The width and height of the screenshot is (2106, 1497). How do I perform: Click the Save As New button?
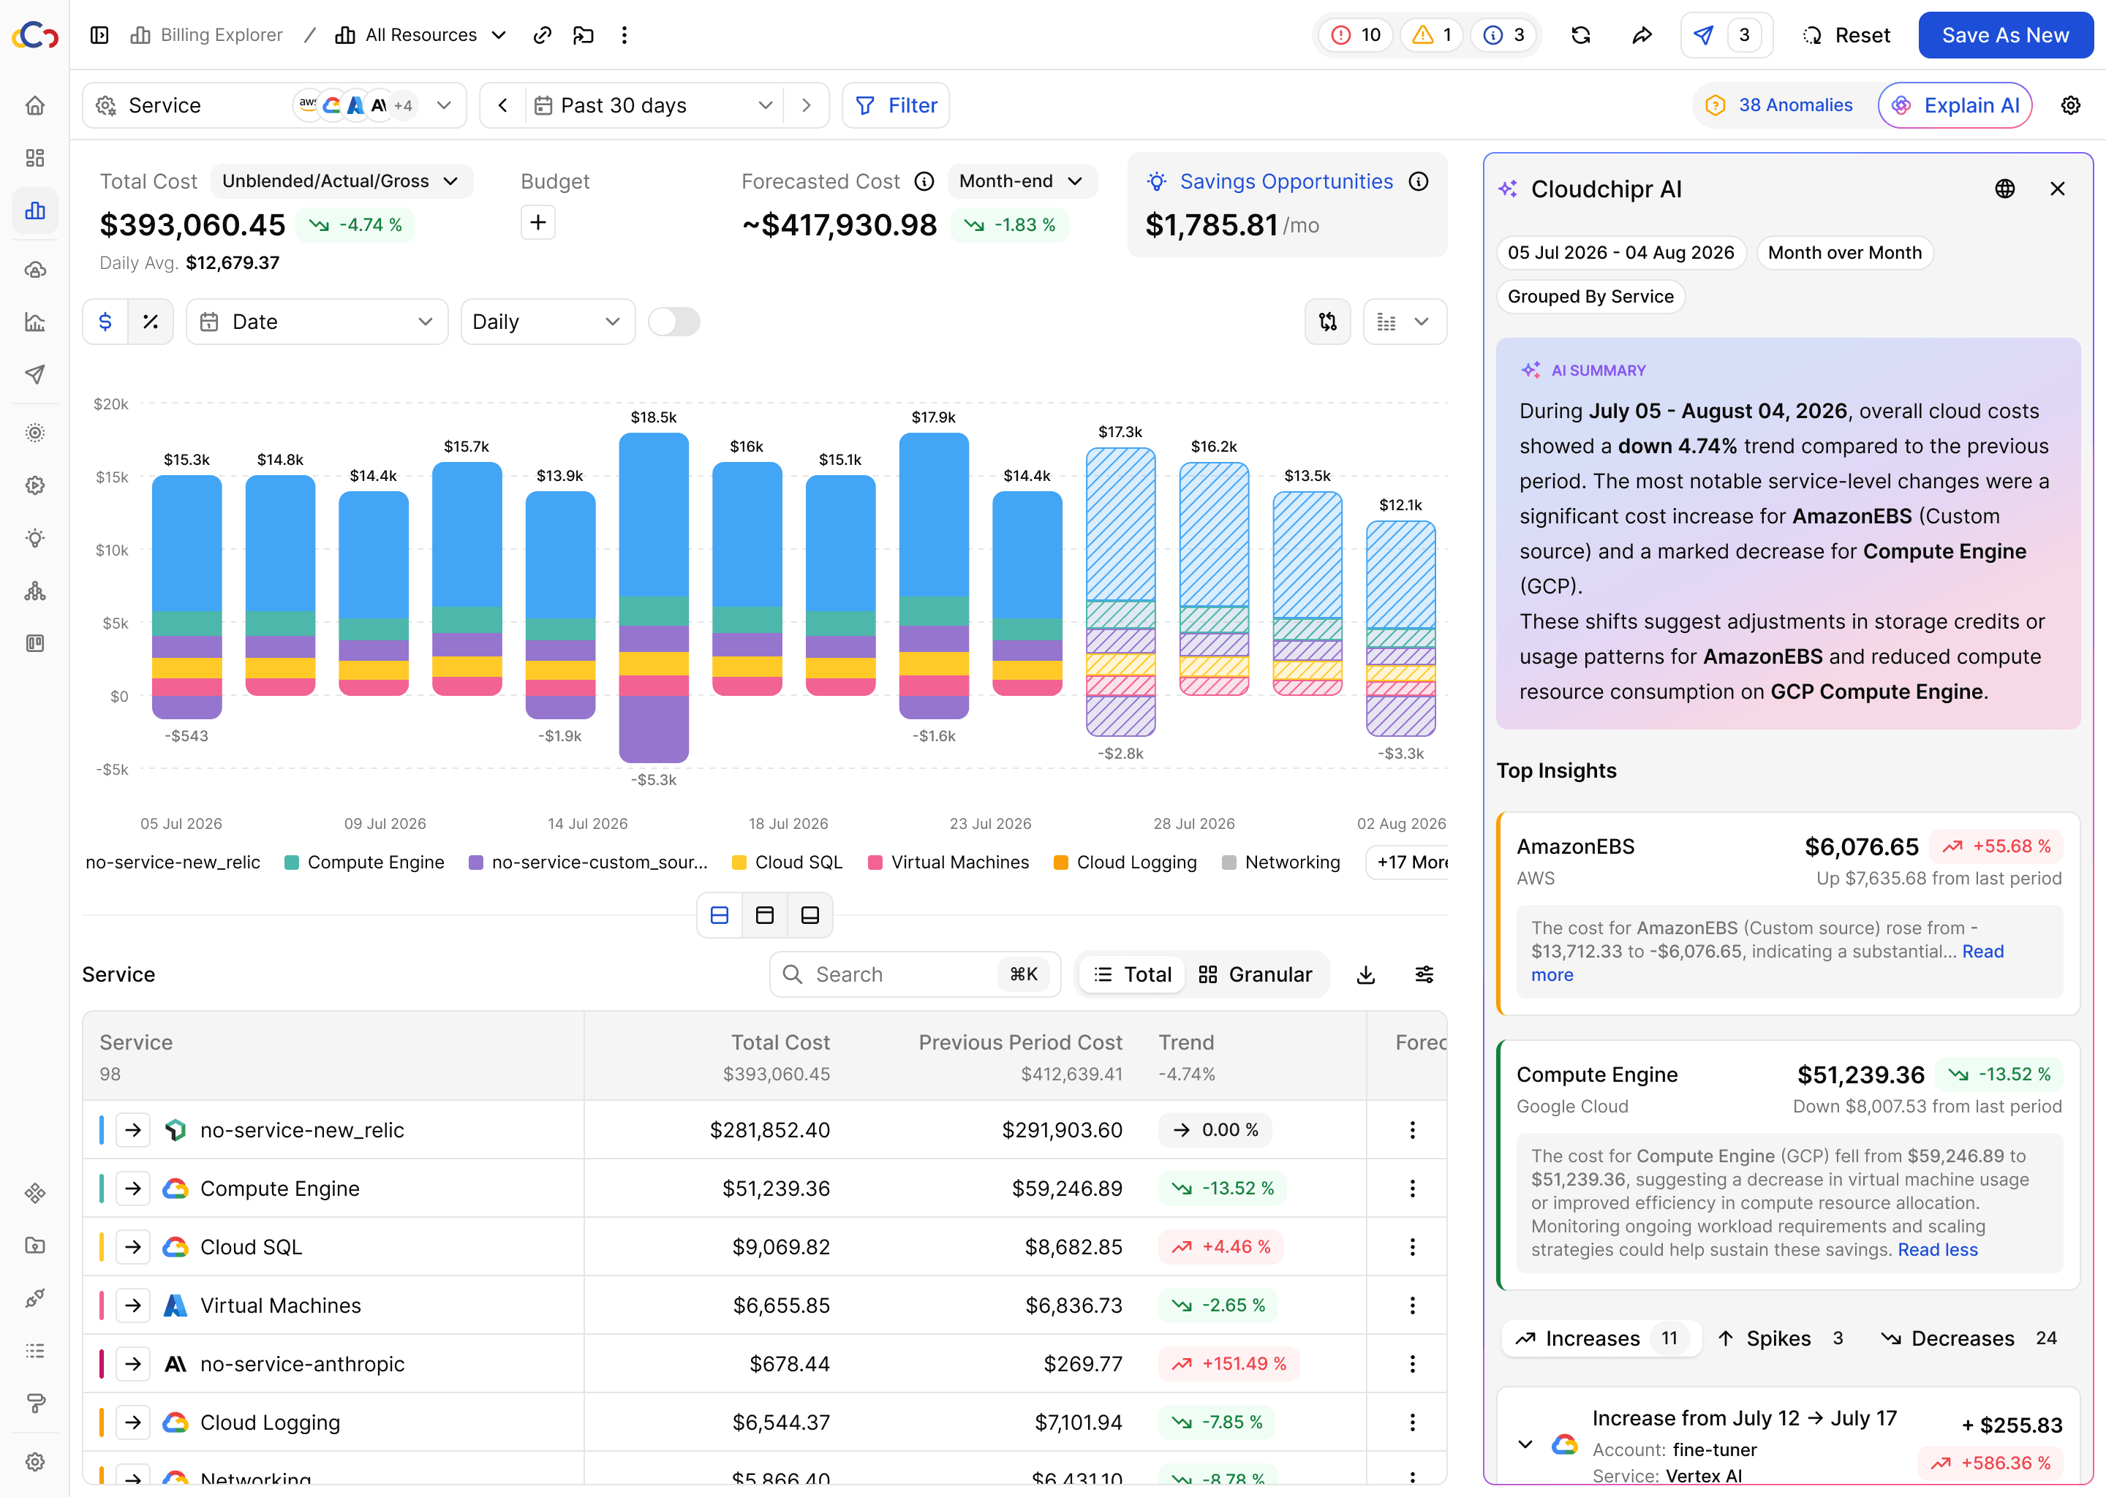[x=2004, y=35]
